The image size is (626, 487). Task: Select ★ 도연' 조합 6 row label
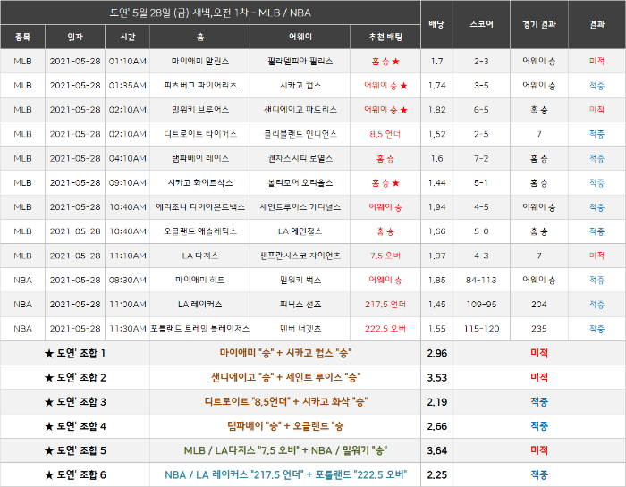tap(75, 475)
